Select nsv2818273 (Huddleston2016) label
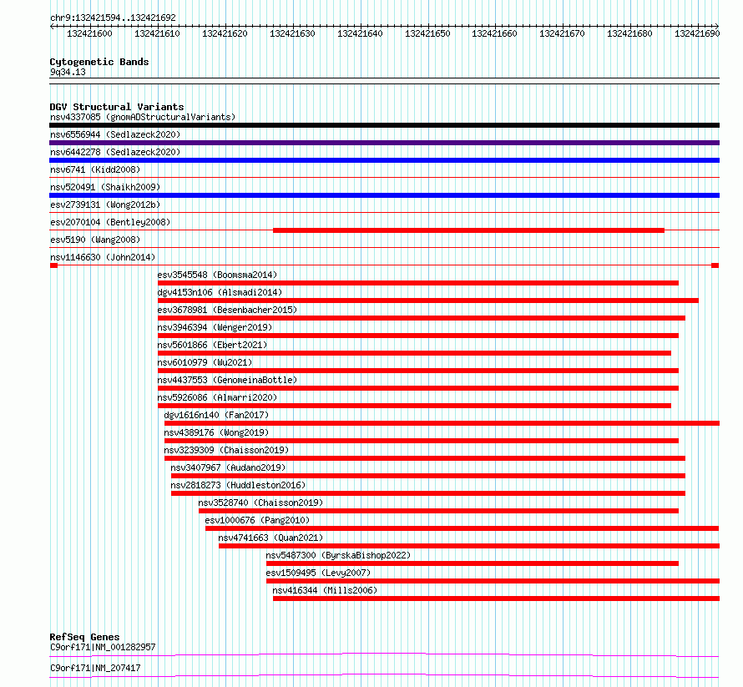This screenshot has height=687, width=743. tap(239, 485)
